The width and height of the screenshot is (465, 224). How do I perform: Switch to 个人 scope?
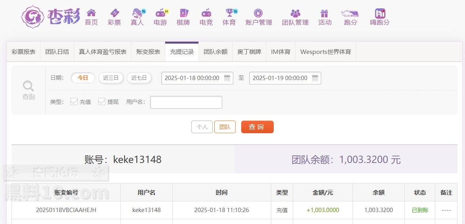click(202, 127)
